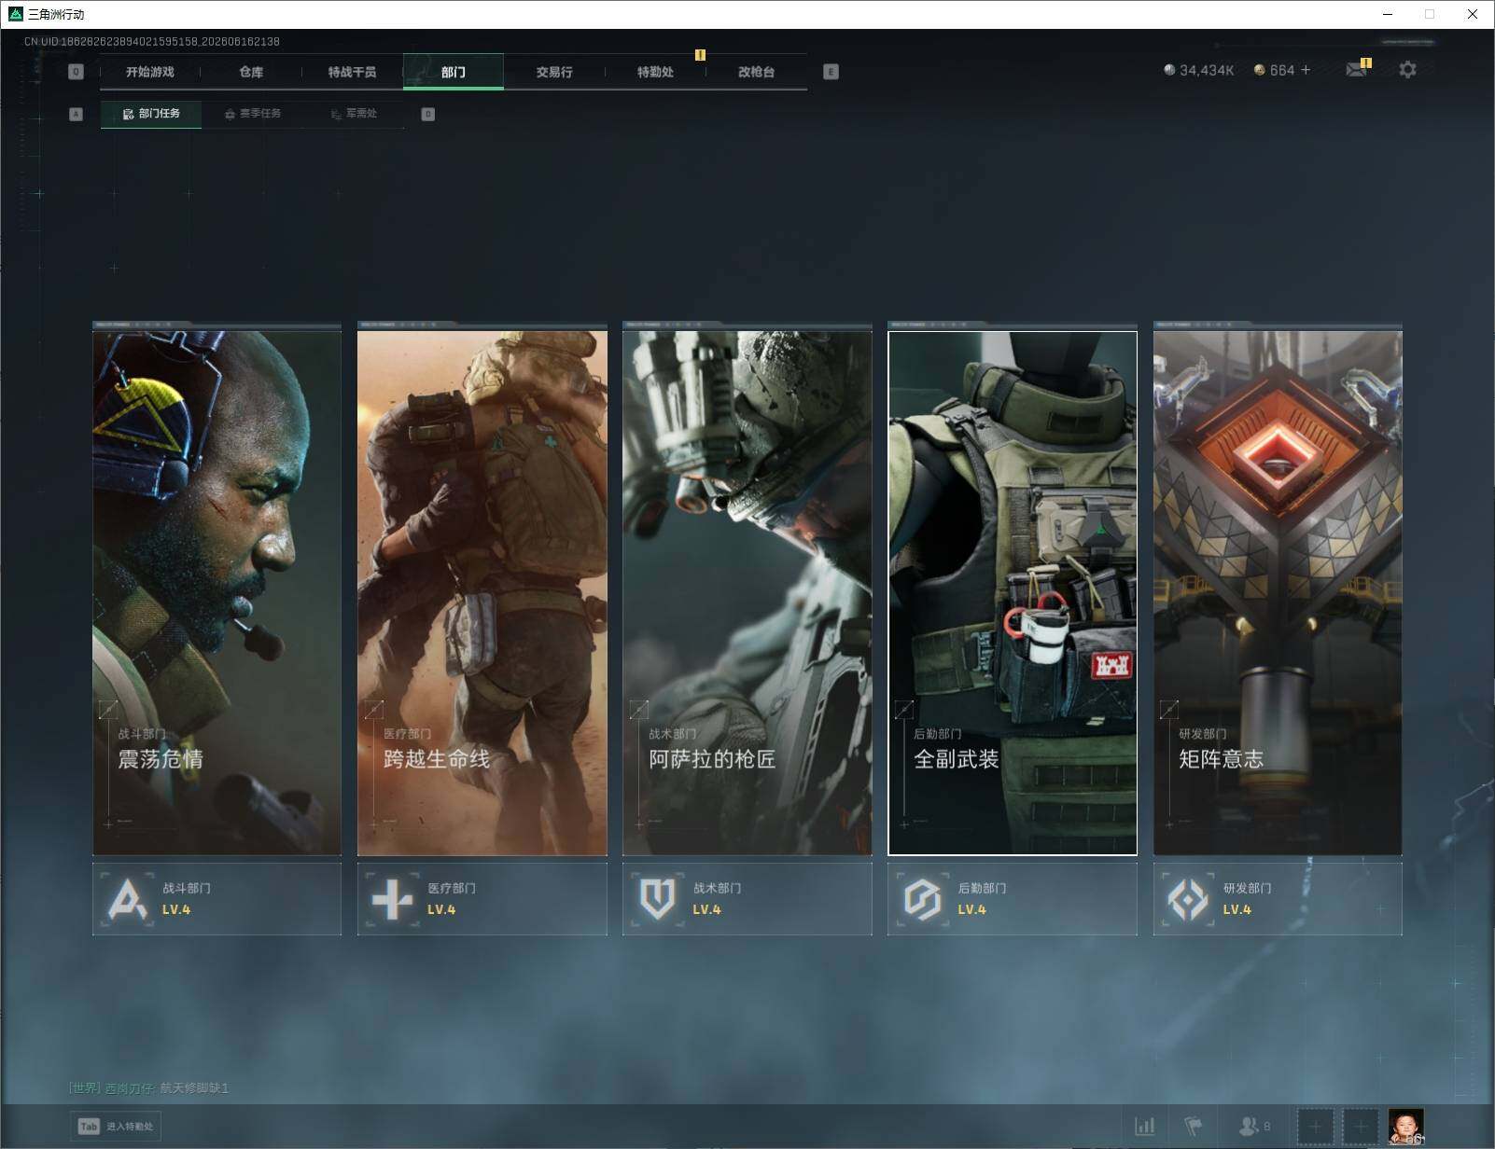Click the Q key previous-tab icon

point(77,72)
